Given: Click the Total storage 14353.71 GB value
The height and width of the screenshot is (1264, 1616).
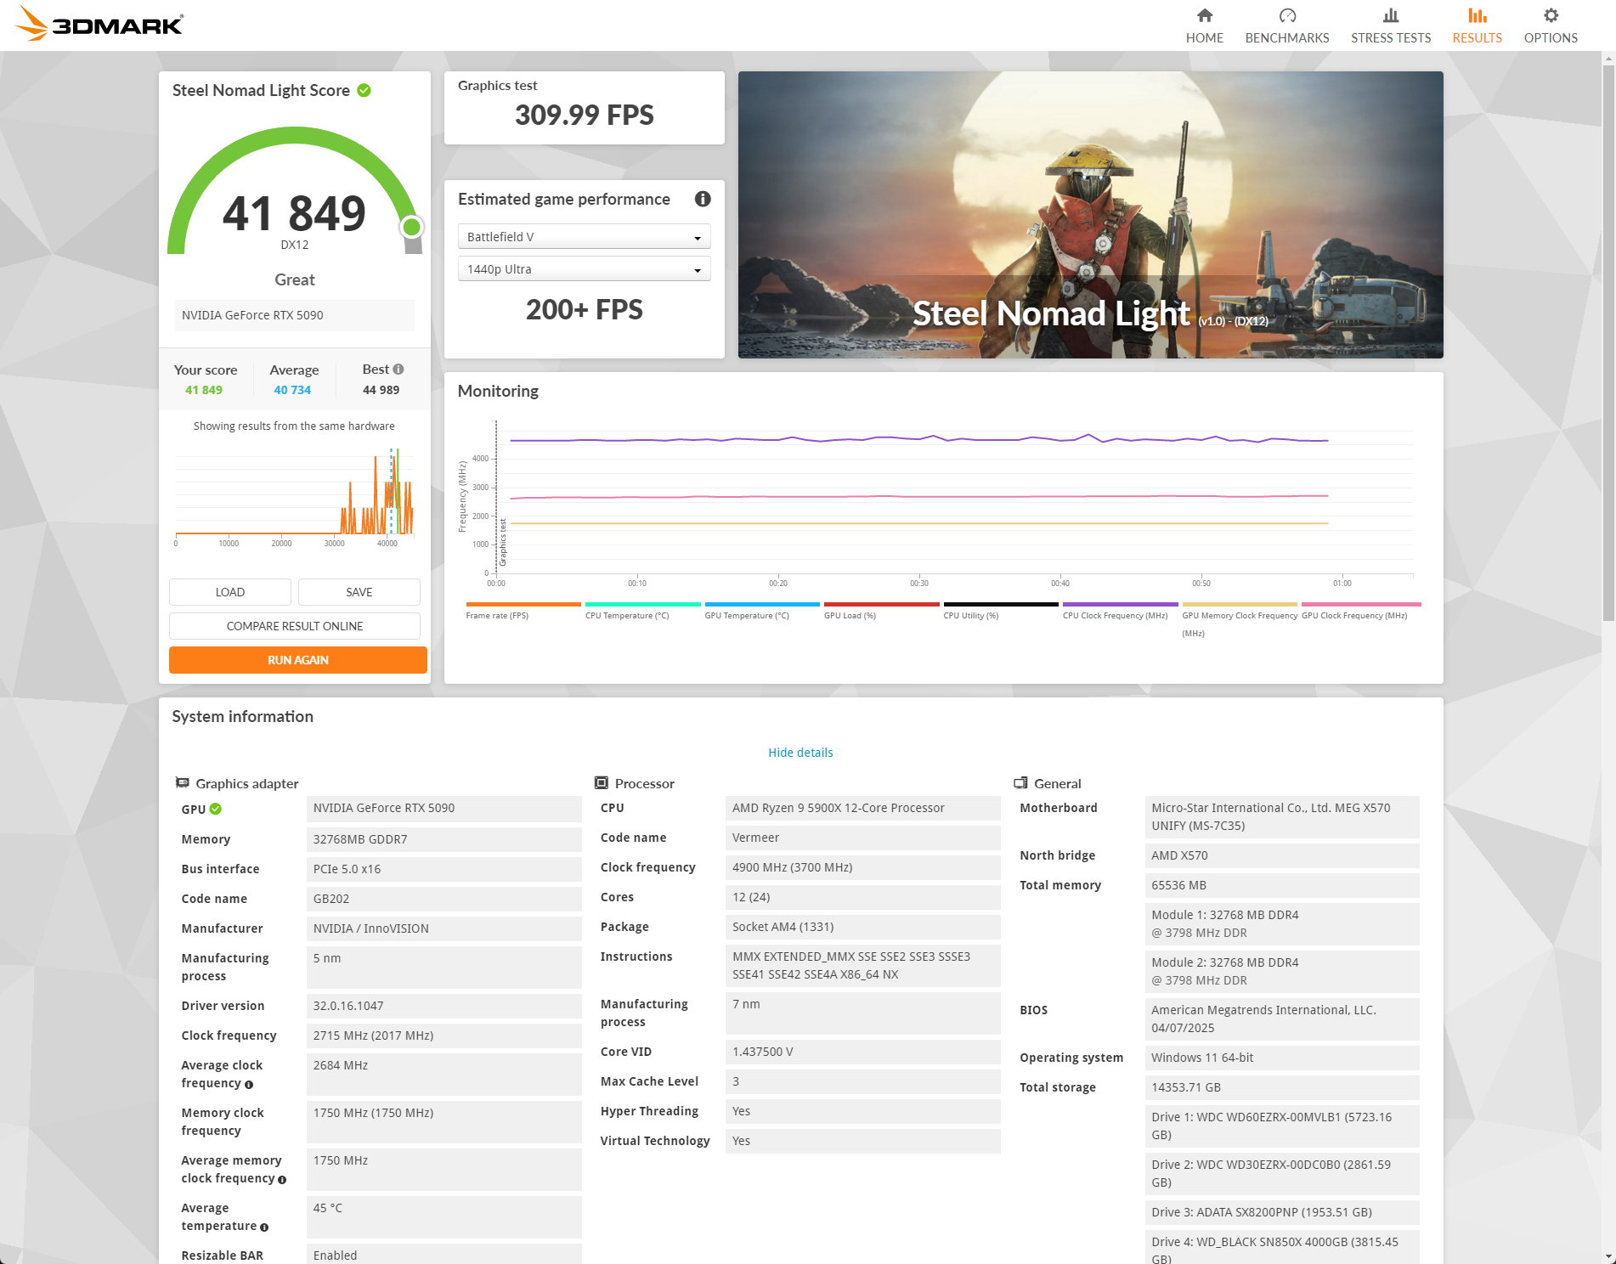Looking at the screenshot, I should tap(1281, 1087).
